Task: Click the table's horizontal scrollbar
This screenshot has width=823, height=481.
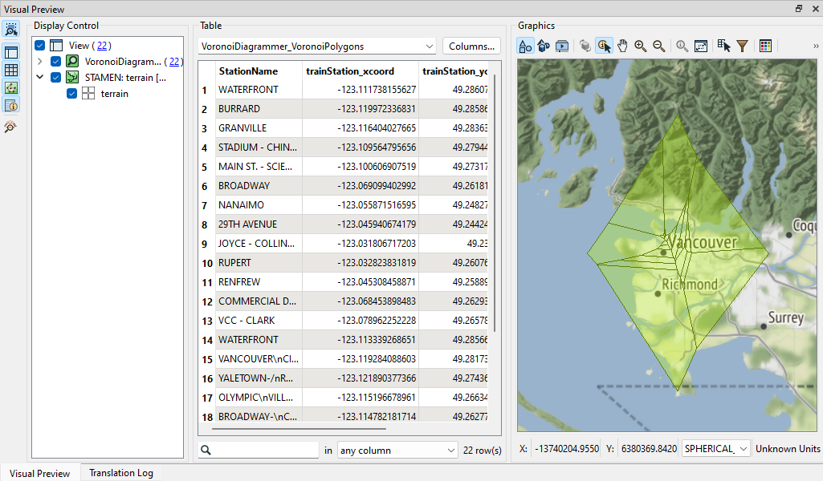Action: pos(299,429)
